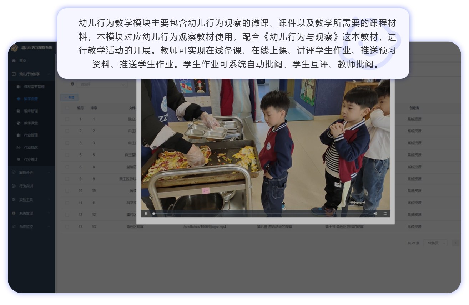Select 课程章节管理 in the sidebar

pyautogui.click(x=34, y=87)
